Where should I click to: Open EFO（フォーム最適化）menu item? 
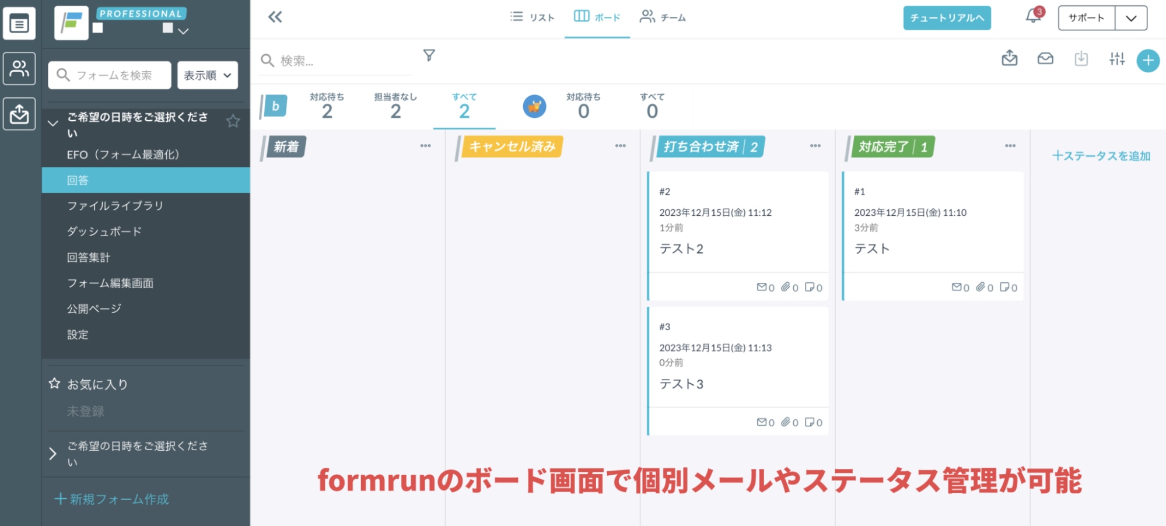pyautogui.click(x=123, y=155)
